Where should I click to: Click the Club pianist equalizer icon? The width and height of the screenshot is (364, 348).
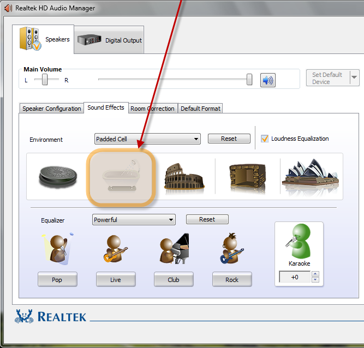[x=174, y=250]
